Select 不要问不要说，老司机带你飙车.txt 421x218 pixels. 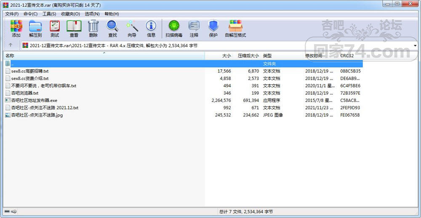44,86
